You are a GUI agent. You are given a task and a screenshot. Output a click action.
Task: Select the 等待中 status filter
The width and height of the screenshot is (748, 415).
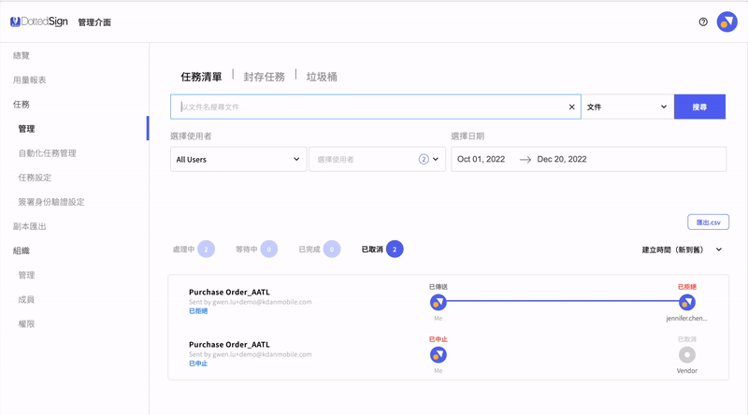coord(256,250)
